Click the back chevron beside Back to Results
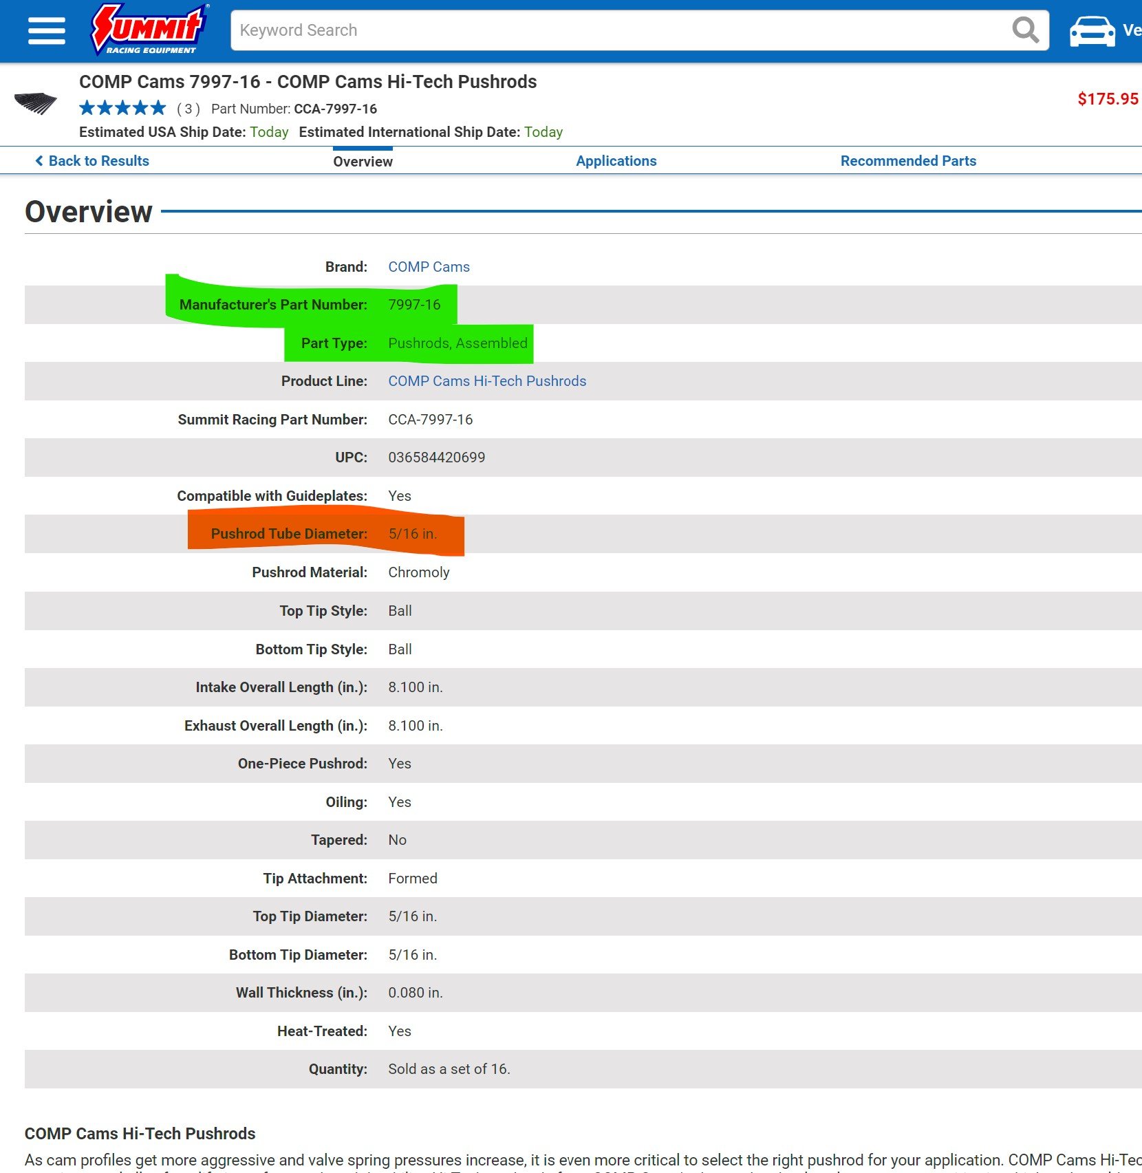The height and width of the screenshot is (1173, 1142). coord(39,161)
